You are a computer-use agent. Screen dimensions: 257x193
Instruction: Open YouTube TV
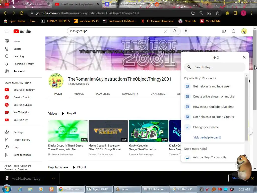tap(21, 120)
